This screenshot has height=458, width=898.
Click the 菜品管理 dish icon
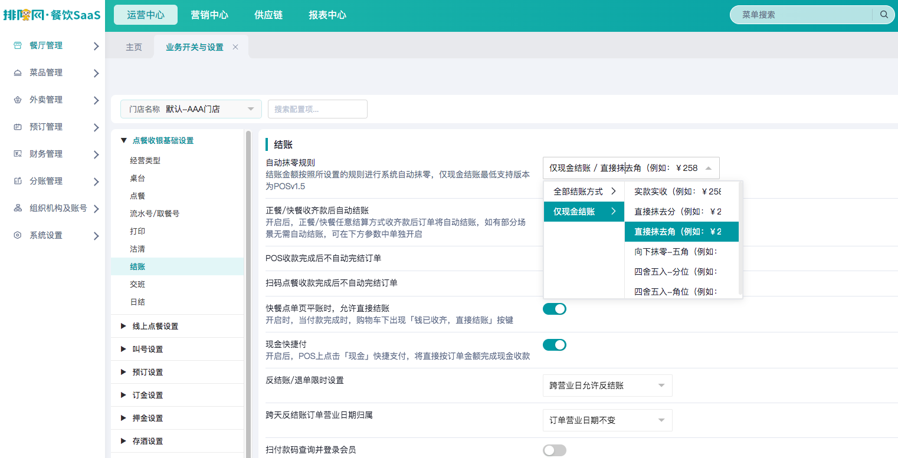pos(18,73)
